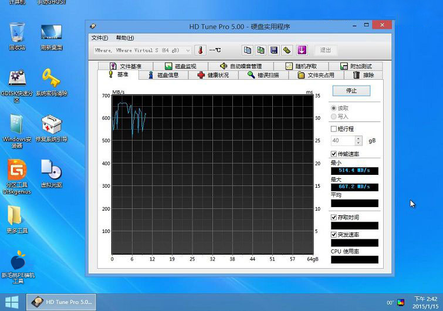
Task: Launch Windows installer desktop icon
Action: (x=17, y=131)
